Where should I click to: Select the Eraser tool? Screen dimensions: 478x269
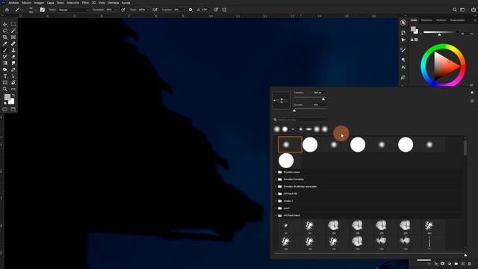pos(13,57)
